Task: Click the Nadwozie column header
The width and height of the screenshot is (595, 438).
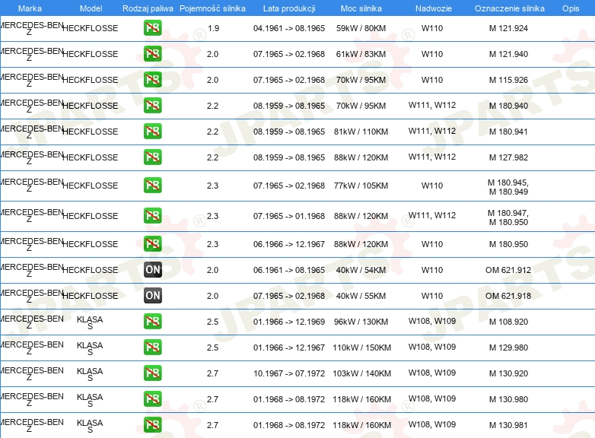Action: tap(434, 8)
